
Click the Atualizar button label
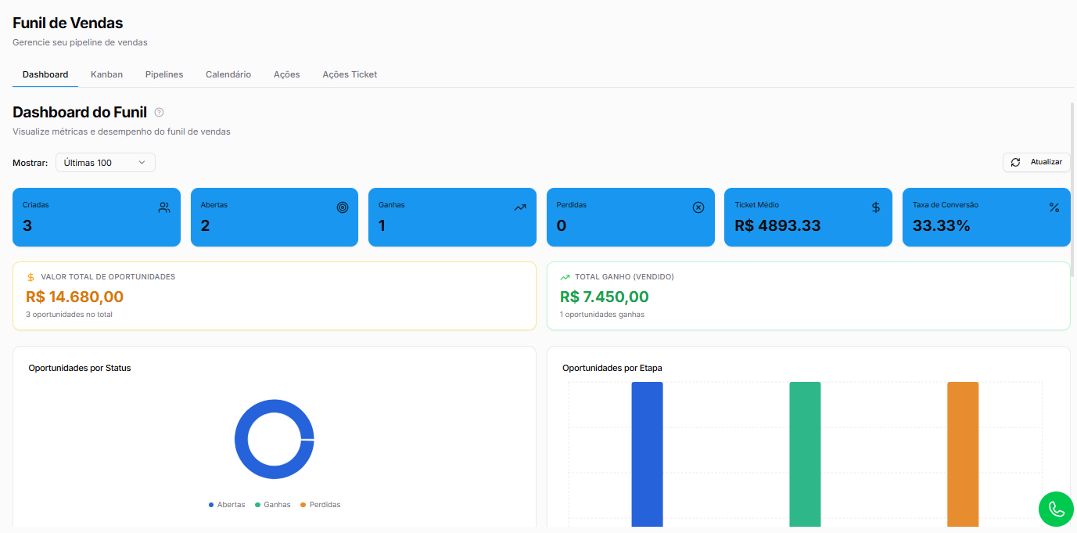(x=1046, y=162)
